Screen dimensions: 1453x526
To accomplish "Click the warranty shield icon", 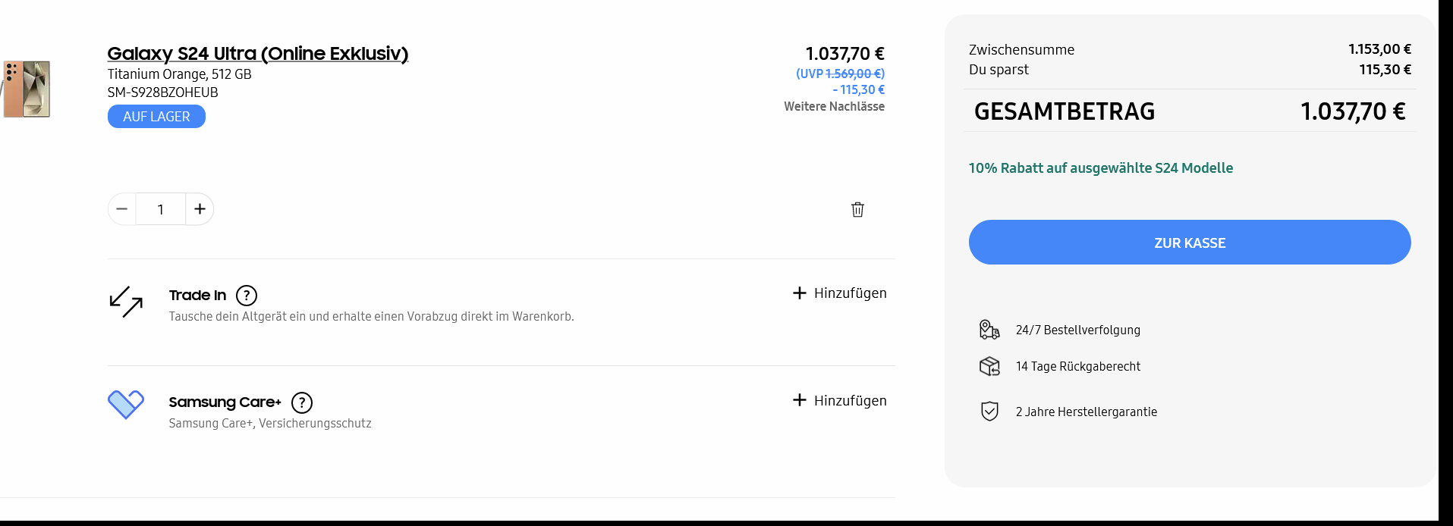I will pos(989,412).
